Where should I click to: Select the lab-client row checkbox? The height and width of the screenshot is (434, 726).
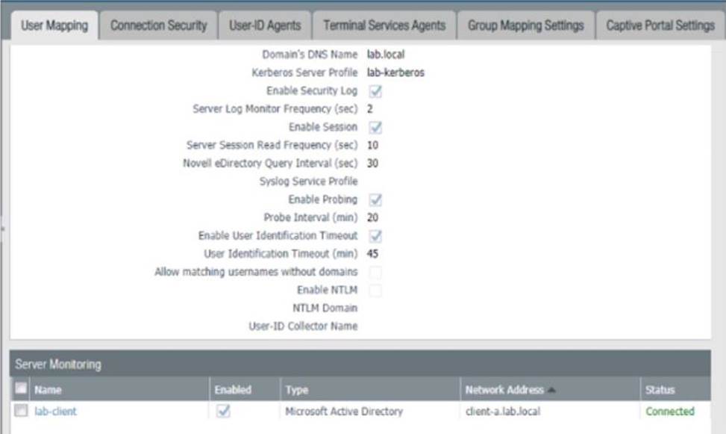click(21, 411)
